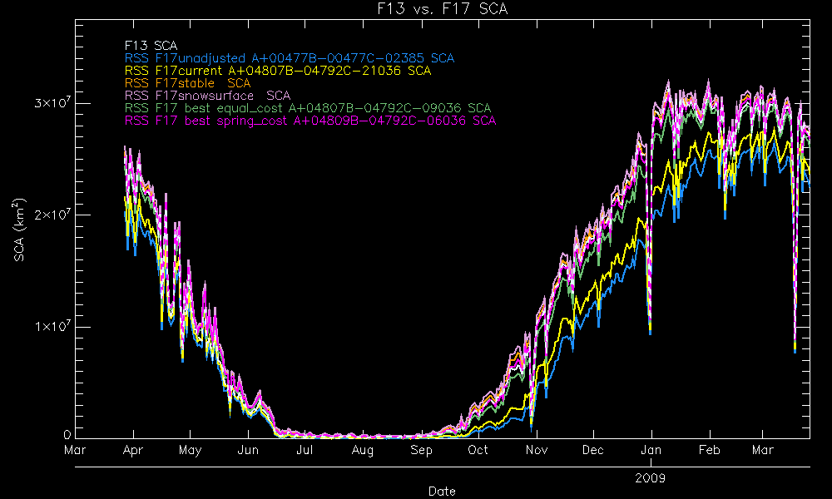Select the Feb x-axis tick label
832x499 pixels.
tap(710, 450)
